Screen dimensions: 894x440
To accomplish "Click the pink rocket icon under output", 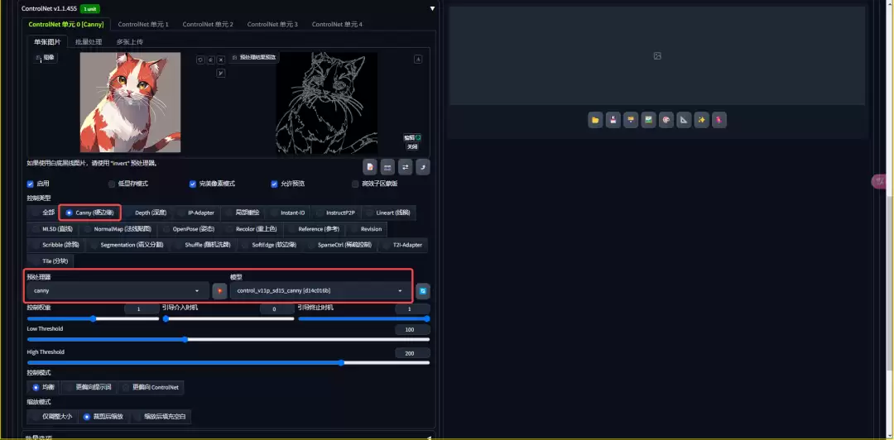I will (x=719, y=120).
